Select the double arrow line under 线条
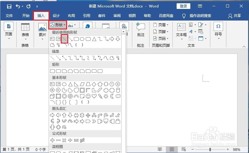The height and width of the screenshot is (153, 249). pos(64,58)
